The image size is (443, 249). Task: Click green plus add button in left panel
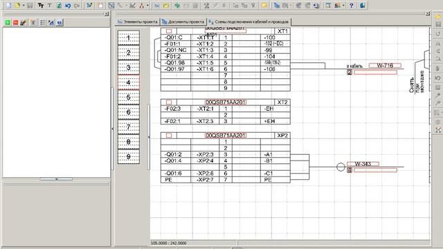tap(8, 22)
